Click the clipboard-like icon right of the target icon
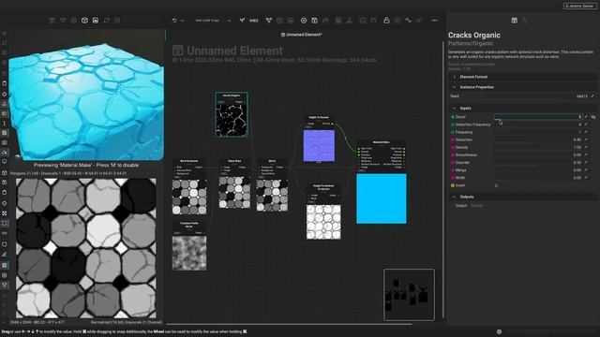The height and width of the screenshot is (337, 600). (x=315, y=21)
